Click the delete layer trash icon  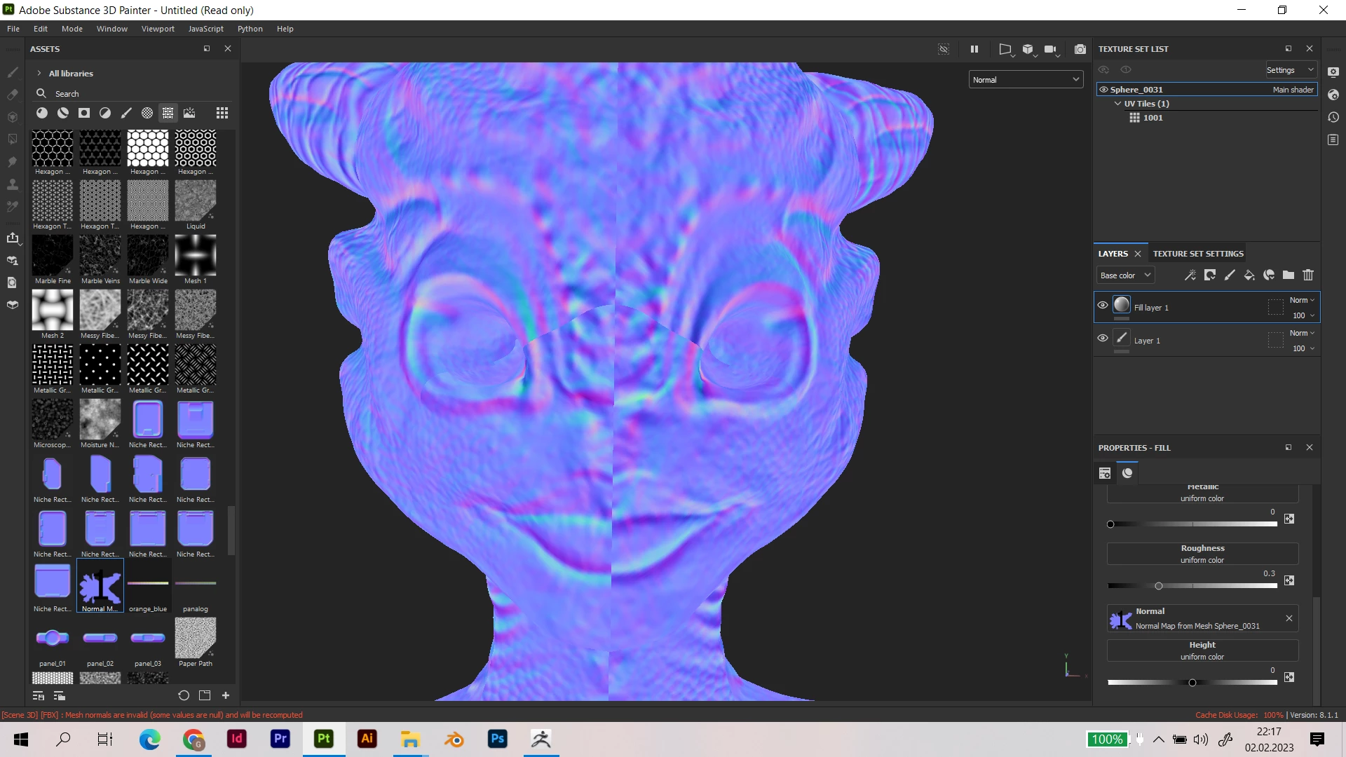pos(1308,275)
